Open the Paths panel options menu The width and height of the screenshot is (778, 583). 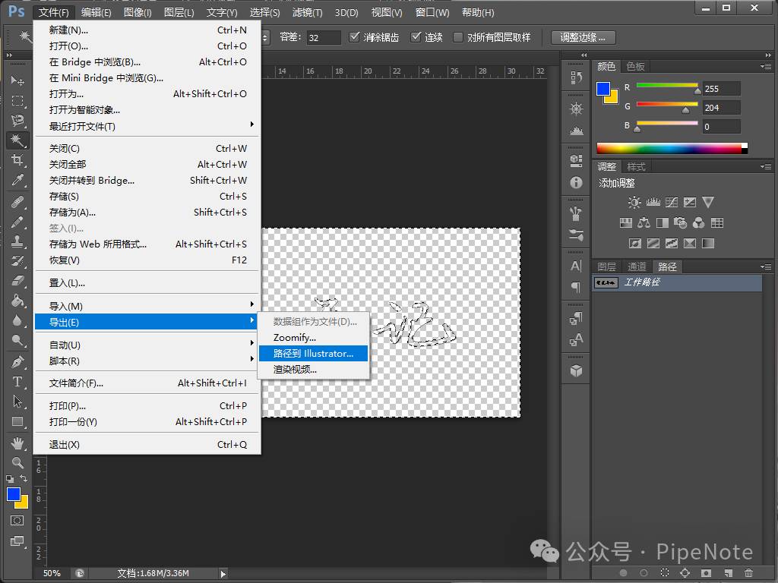(x=766, y=266)
